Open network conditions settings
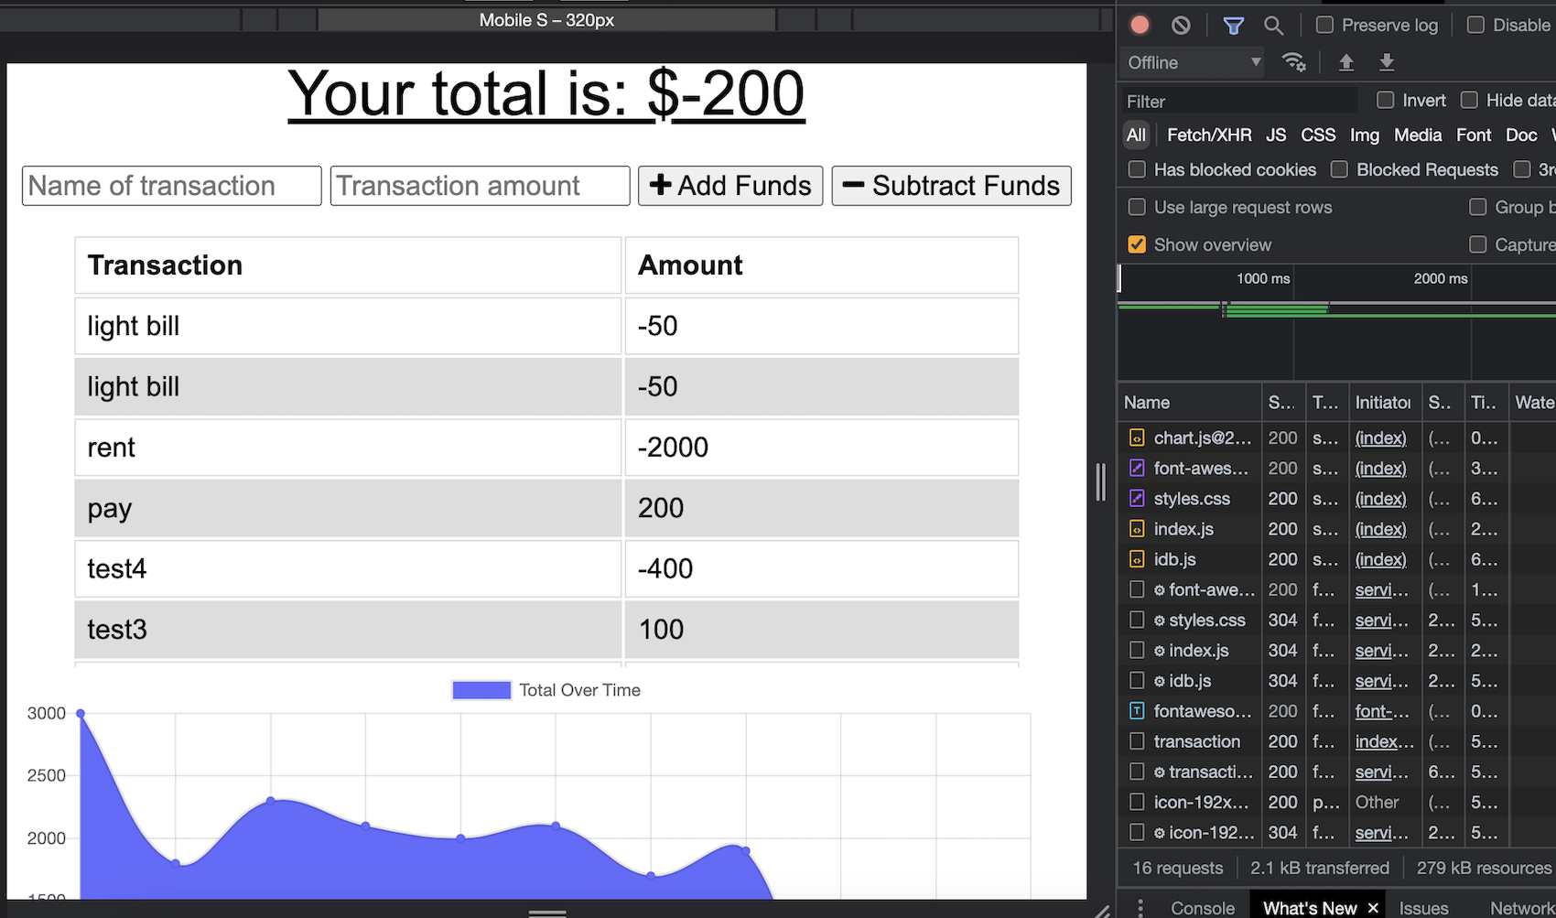The height and width of the screenshot is (918, 1556). coord(1294,62)
